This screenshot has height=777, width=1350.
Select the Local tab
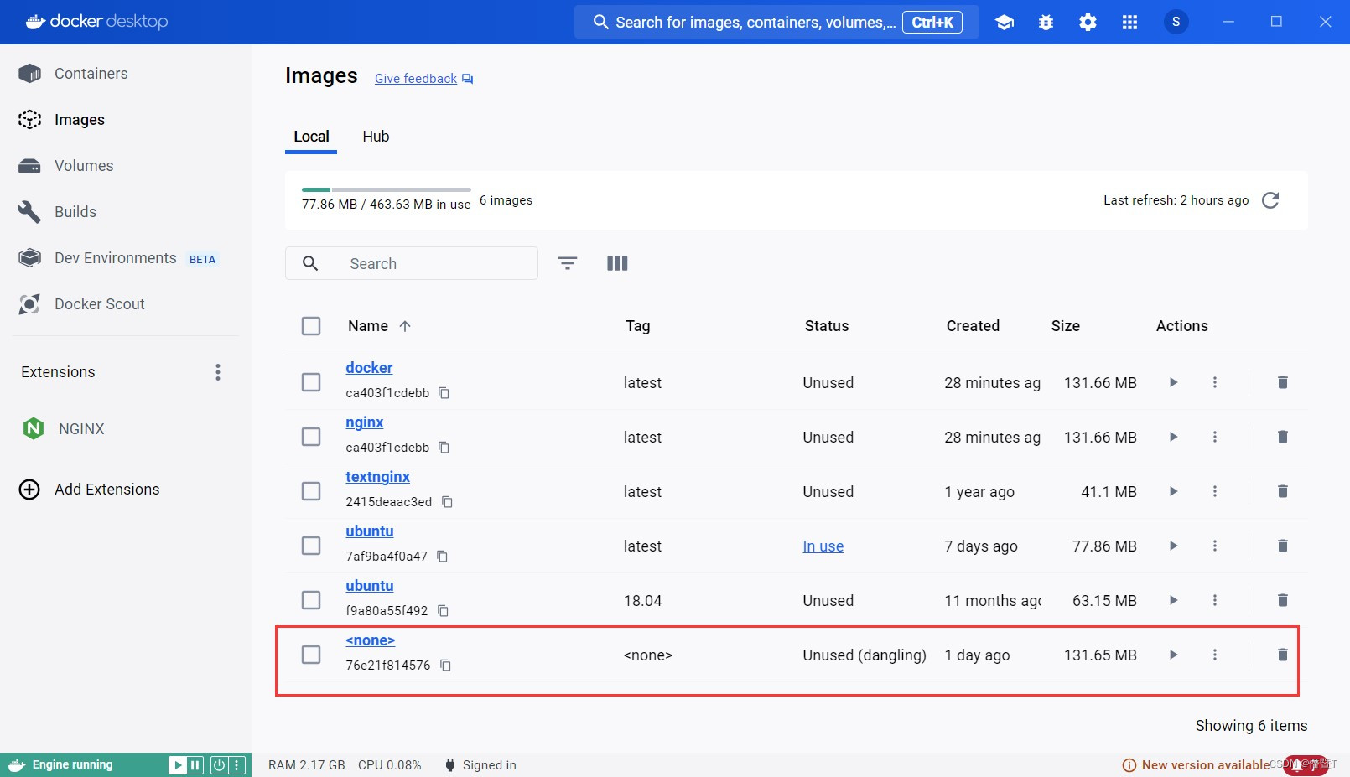coord(311,137)
